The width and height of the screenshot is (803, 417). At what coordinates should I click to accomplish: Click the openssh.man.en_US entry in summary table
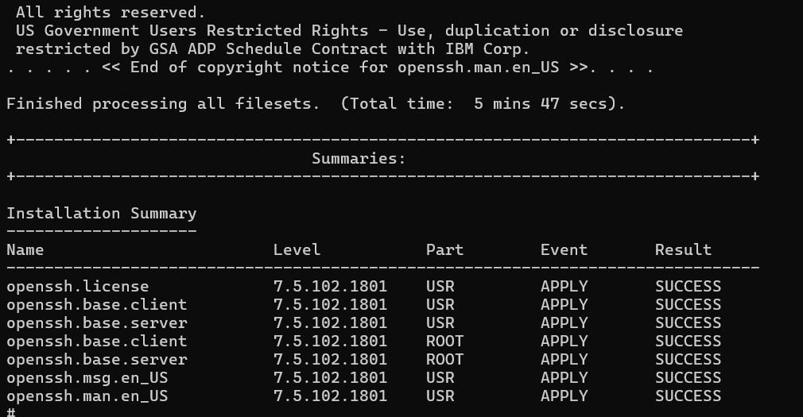coord(87,396)
